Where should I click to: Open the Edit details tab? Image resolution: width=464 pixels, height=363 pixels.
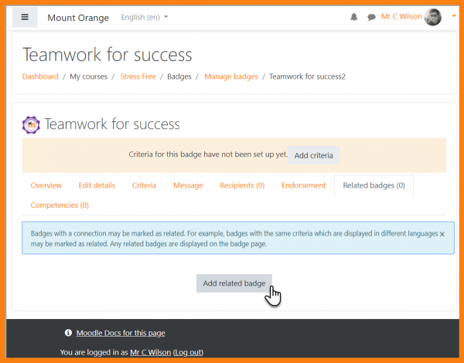tap(97, 185)
